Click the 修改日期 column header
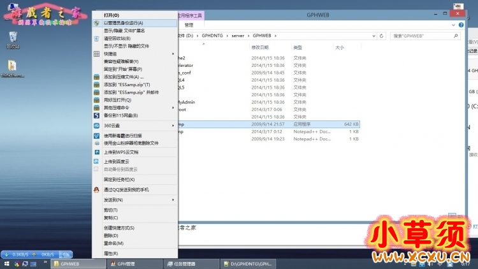478x269 pixels. pyautogui.click(x=260, y=48)
